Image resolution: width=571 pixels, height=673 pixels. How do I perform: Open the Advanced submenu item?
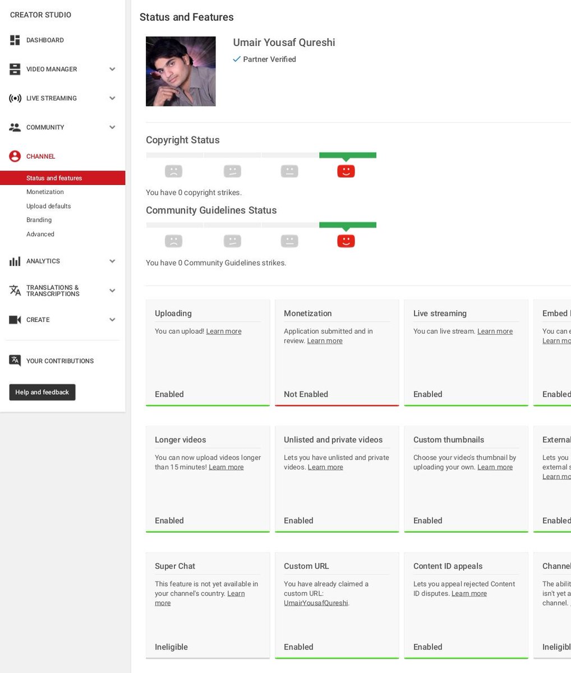point(40,234)
